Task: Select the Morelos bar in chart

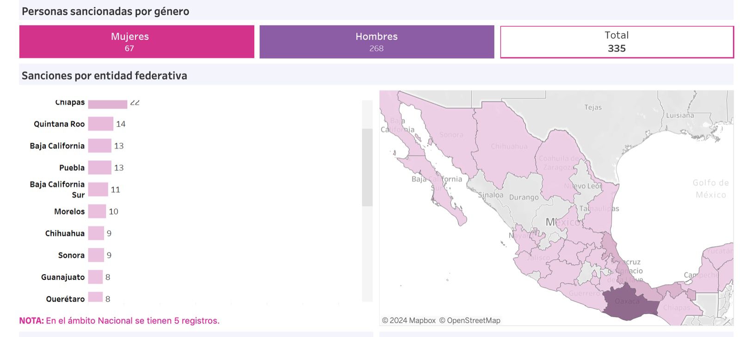Action: [97, 211]
